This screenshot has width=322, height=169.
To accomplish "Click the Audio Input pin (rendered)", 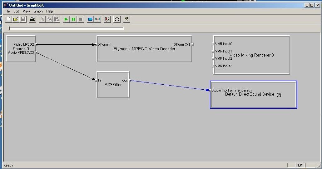I will [210, 90].
